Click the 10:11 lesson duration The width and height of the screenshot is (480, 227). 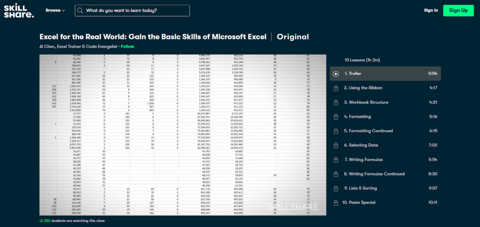point(432,203)
